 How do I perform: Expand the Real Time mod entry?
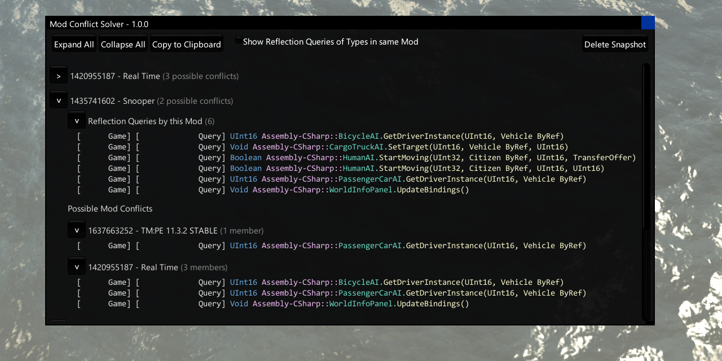(x=58, y=75)
